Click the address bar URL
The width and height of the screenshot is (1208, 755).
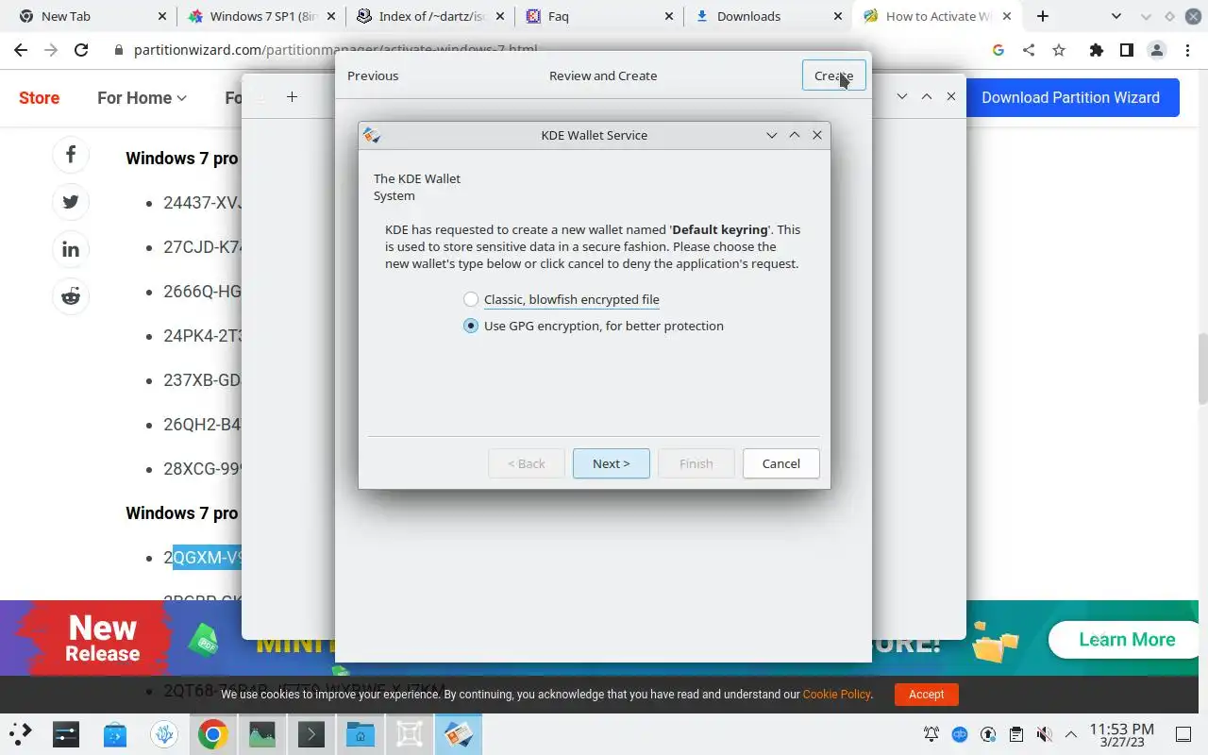(336, 50)
